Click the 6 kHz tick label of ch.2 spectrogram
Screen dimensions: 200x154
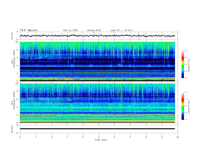17,99
